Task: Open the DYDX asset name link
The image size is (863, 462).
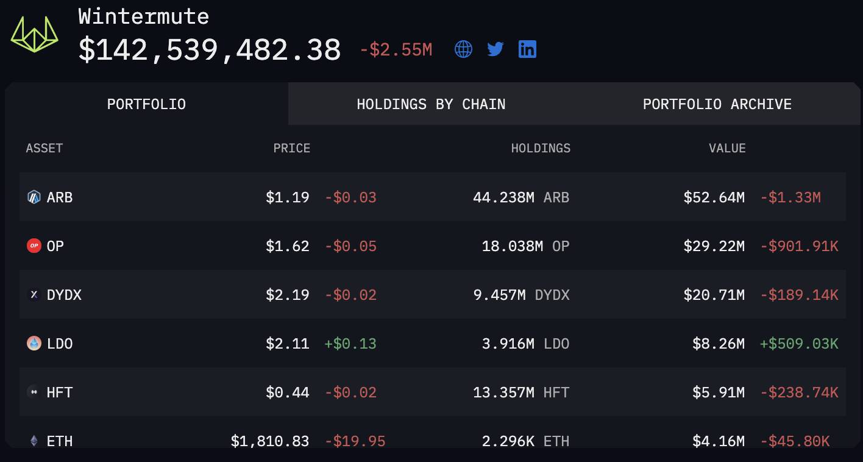Action: tap(64, 295)
